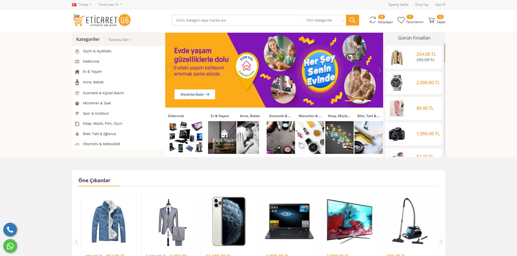Click the Giriş Yap link
Image resolution: width=517 pixels, height=256 pixels.
[422, 5]
